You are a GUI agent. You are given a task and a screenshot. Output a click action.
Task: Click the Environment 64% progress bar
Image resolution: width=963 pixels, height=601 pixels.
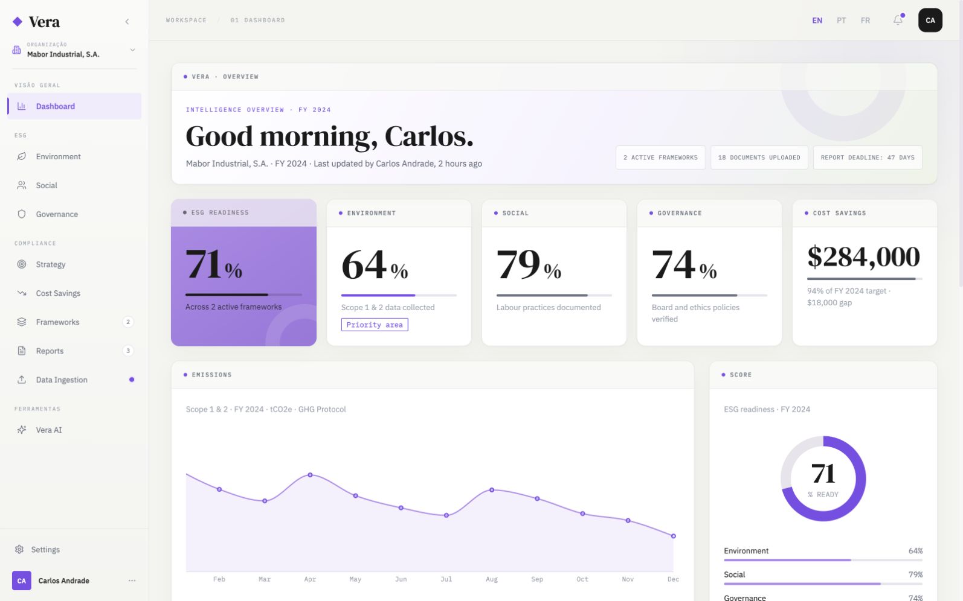tap(399, 295)
